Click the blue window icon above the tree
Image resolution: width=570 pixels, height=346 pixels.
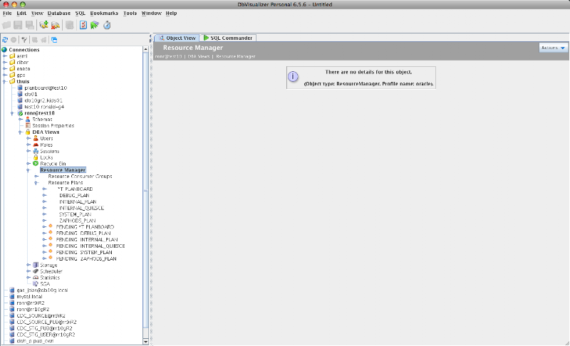[x=54, y=40]
